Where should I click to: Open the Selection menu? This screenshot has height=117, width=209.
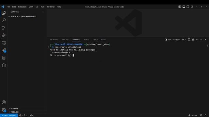pyautogui.click(x=22, y=7)
